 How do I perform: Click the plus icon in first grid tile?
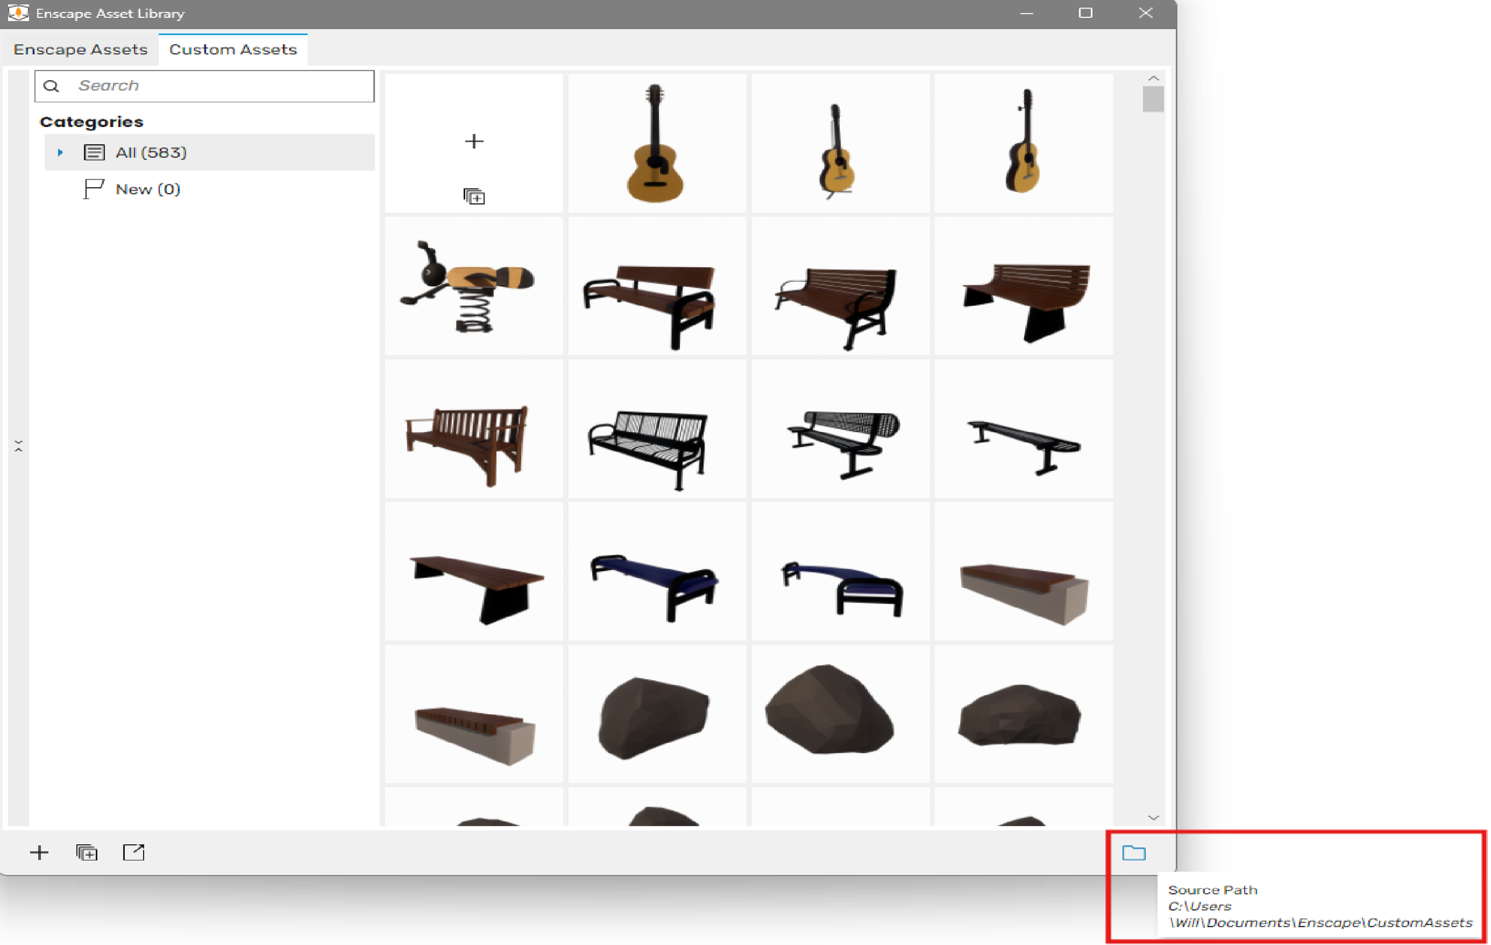tap(474, 141)
